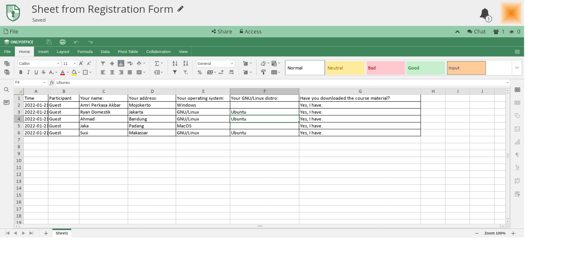Open table settings in right sidebar
Image resolution: width=579 pixels, height=262 pixels.
click(517, 103)
